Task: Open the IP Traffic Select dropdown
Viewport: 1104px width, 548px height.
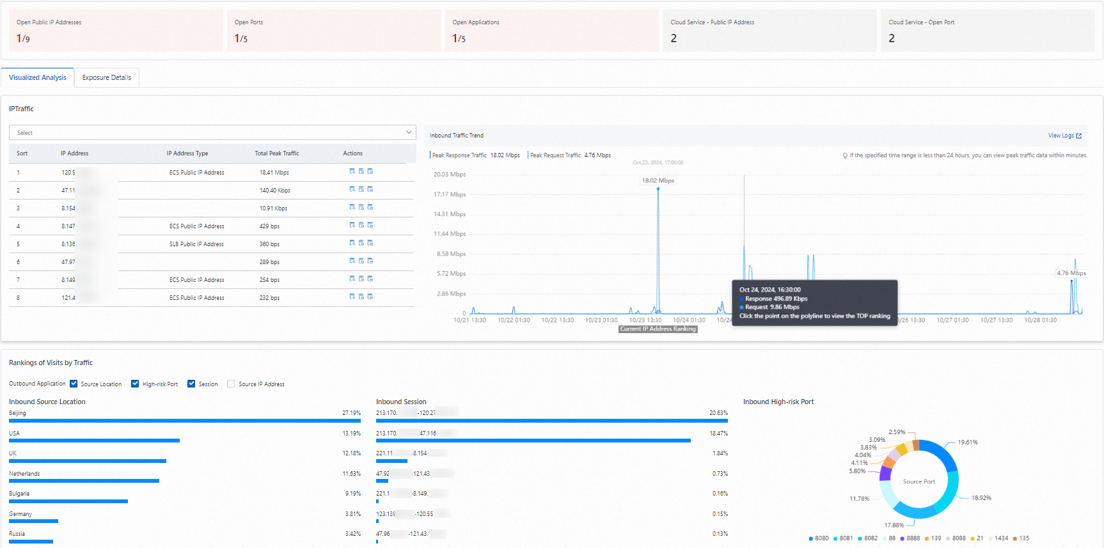Action: click(x=212, y=132)
